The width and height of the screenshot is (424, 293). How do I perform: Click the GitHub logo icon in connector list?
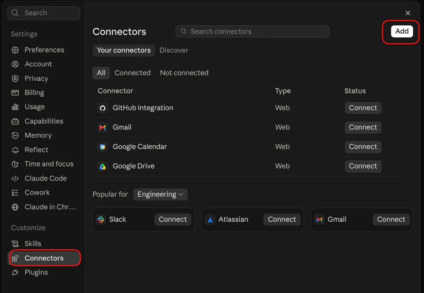pos(103,108)
